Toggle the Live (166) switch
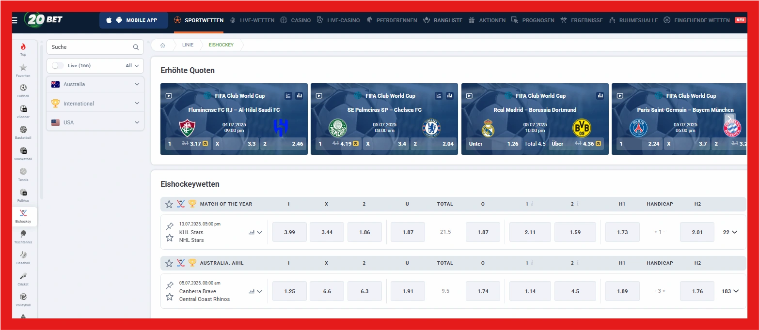The height and width of the screenshot is (330, 759). 58,65
